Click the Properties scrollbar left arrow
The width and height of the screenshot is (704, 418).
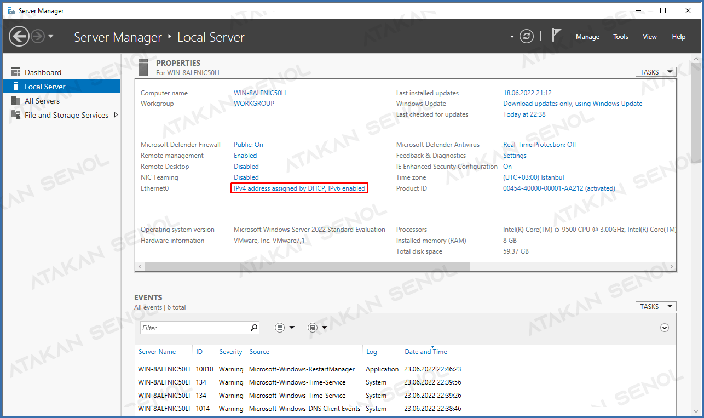tap(140, 266)
